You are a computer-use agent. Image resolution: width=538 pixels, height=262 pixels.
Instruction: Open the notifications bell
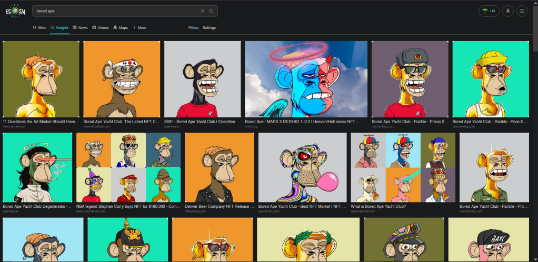pyautogui.click(x=508, y=11)
